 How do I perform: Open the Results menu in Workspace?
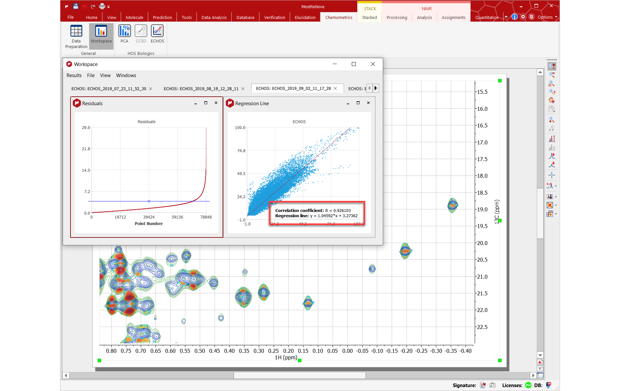click(74, 75)
